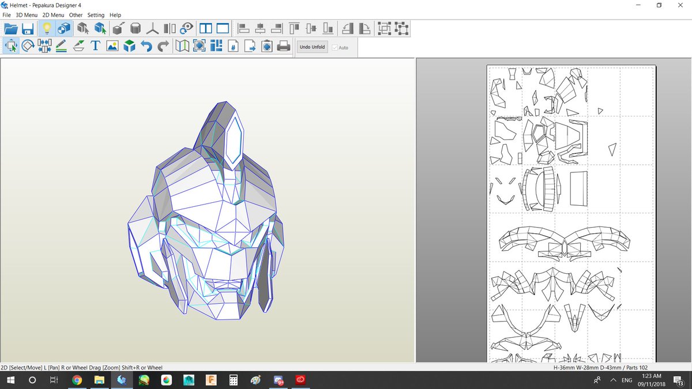Select the blue cube with arrow tool
This screenshot has height=389, width=692.
click(100, 28)
